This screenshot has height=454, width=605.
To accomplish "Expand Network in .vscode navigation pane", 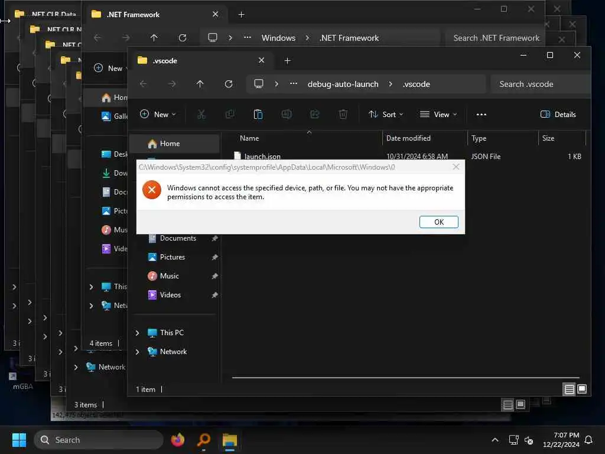I will pos(137,352).
